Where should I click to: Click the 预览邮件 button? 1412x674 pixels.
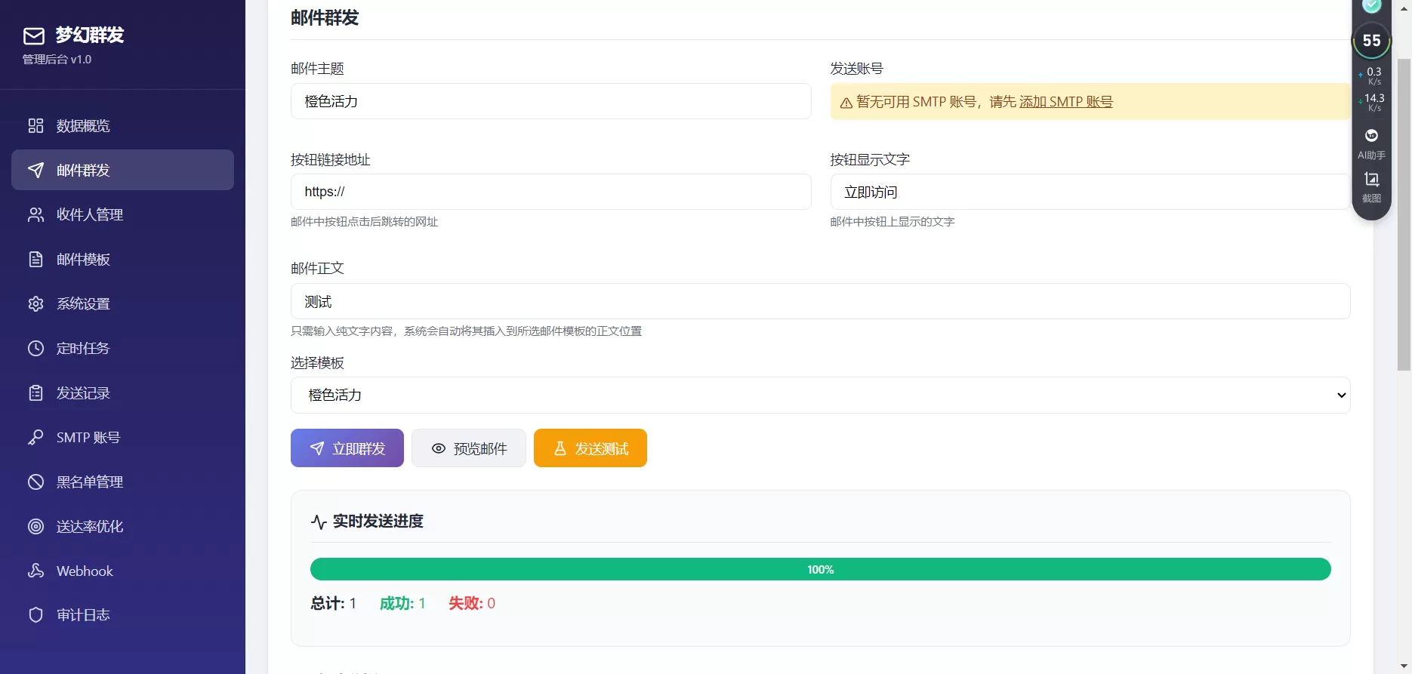[x=469, y=448]
